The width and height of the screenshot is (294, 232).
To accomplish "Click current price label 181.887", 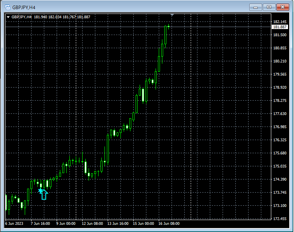I will pyautogui.click(x=280, y=27).
